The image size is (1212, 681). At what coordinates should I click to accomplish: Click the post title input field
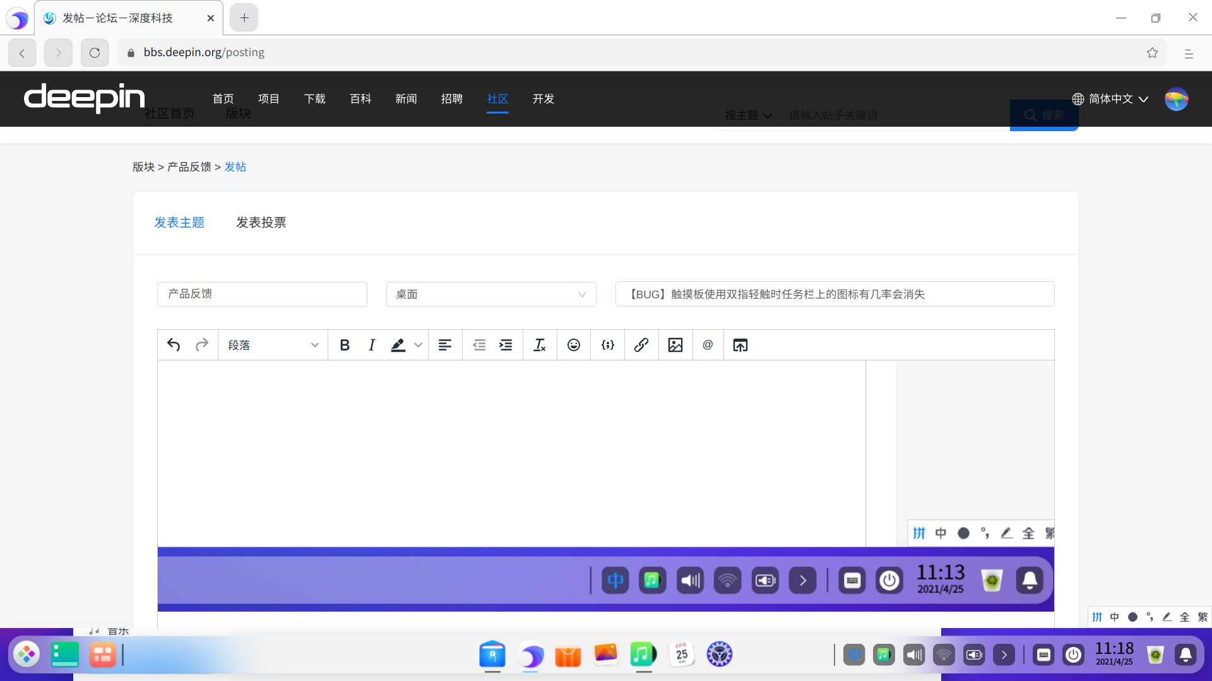point(834,294)
